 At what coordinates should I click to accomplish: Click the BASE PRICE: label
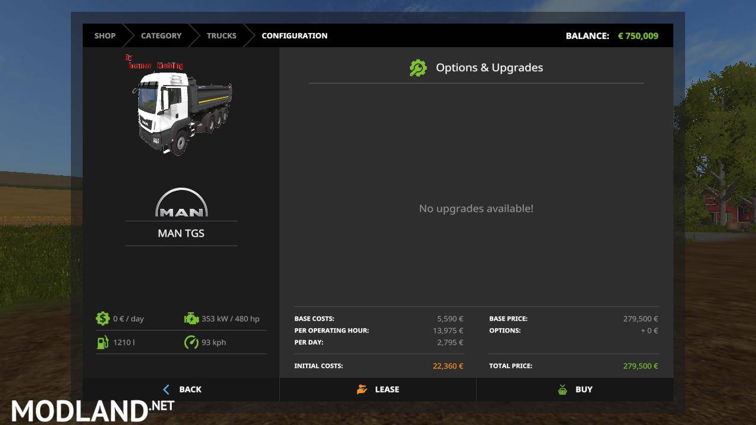(x=509, y=319)
